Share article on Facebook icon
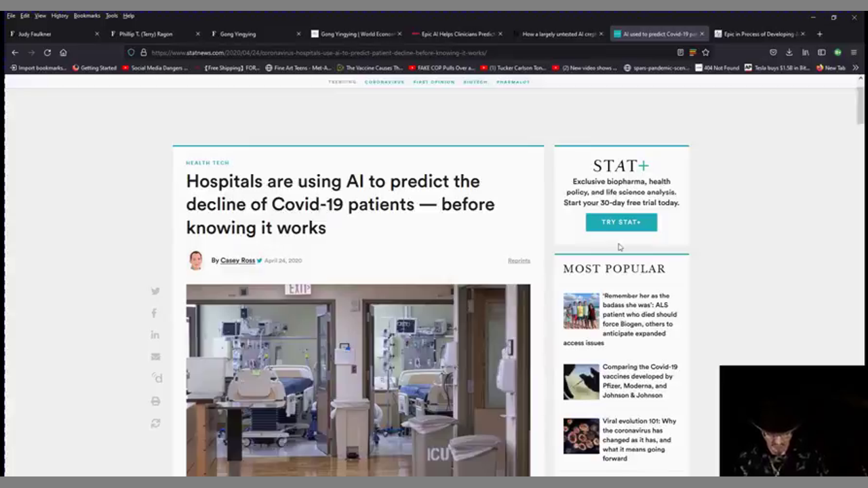The width and height of the screenshot is (868, 488). point(155,313)
